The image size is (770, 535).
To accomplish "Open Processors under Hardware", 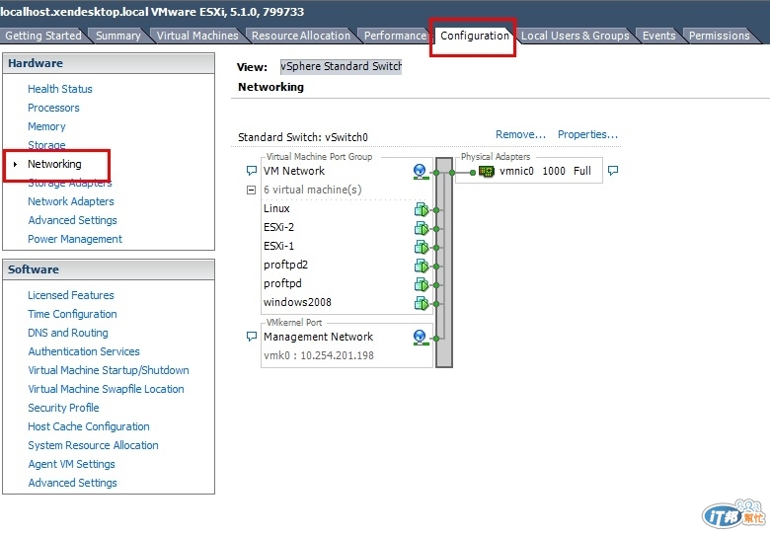I will 53,108.
